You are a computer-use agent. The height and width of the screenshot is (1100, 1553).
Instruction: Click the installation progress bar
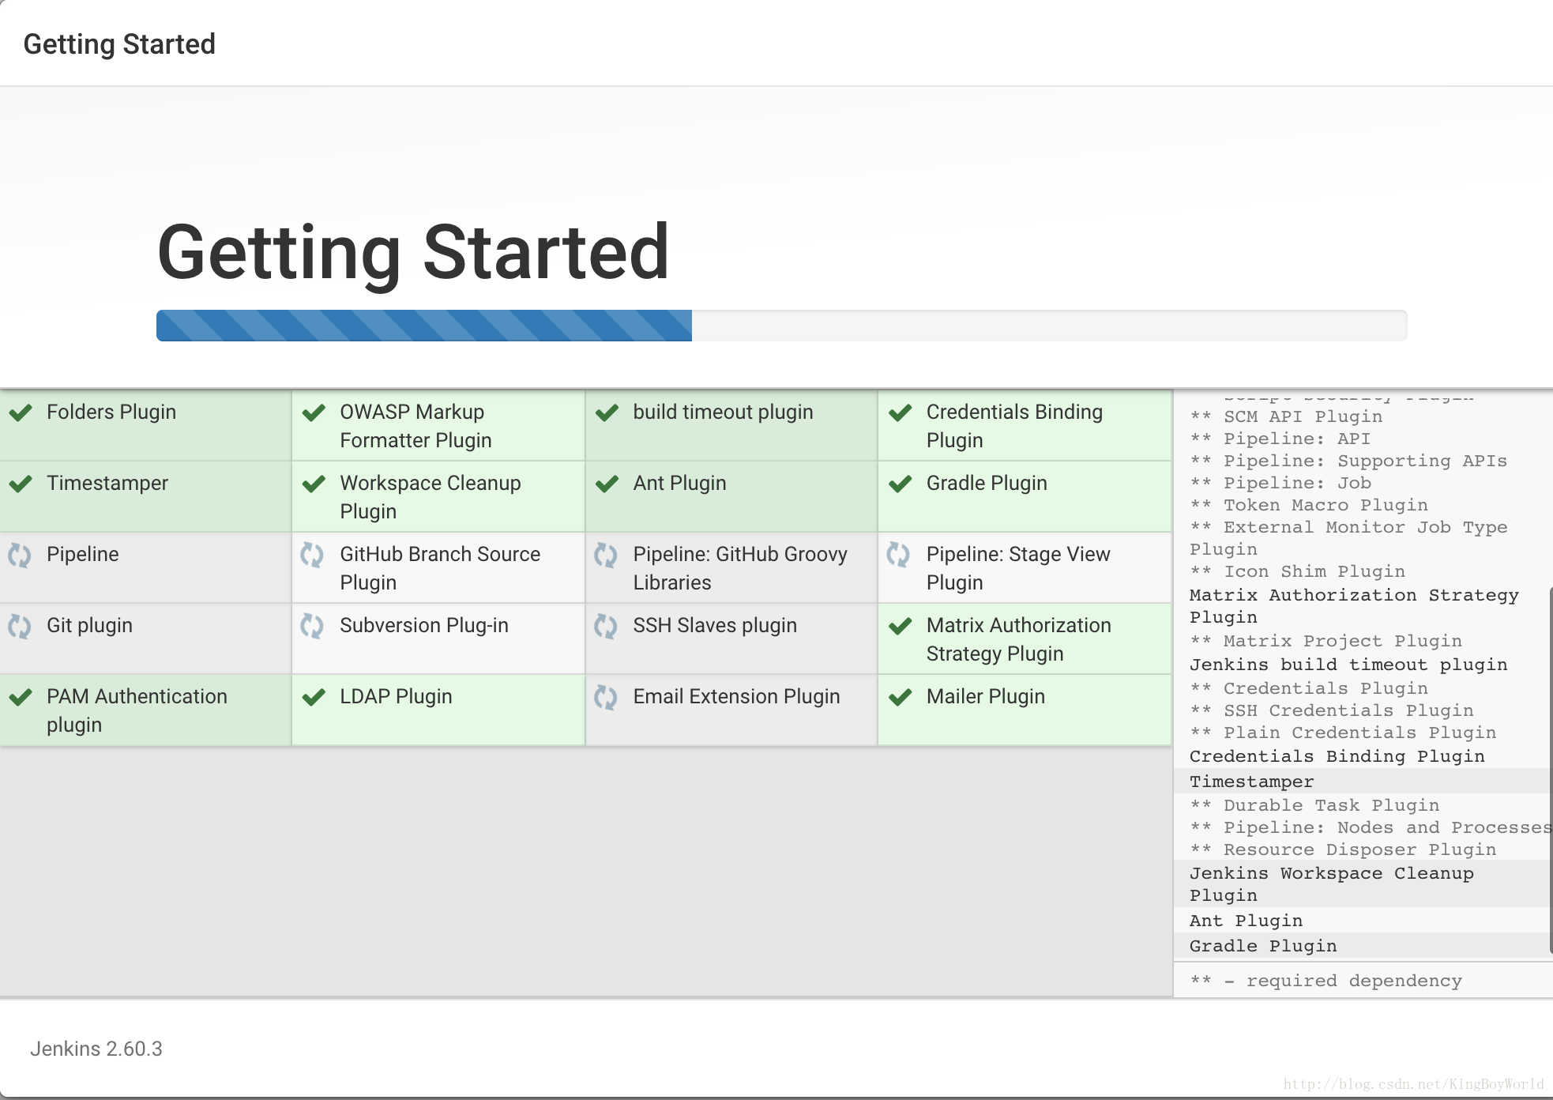click(781, 326)
